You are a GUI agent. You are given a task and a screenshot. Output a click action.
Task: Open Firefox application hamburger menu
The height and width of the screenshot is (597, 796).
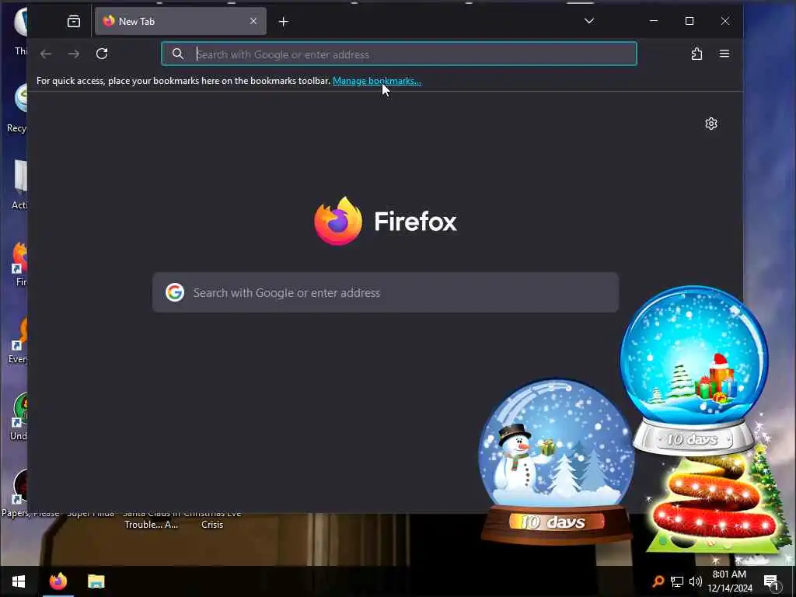click(724, 54)
